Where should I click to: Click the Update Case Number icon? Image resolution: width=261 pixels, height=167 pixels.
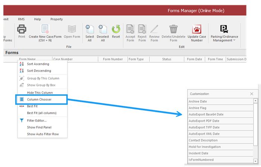pyautogui.click(x=196, y=29)
